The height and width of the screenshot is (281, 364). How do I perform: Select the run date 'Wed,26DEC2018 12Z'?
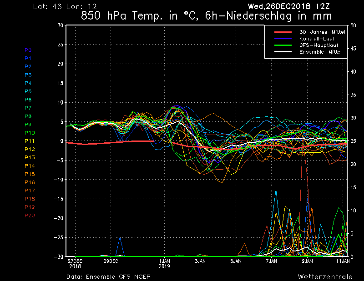[289, 6]
